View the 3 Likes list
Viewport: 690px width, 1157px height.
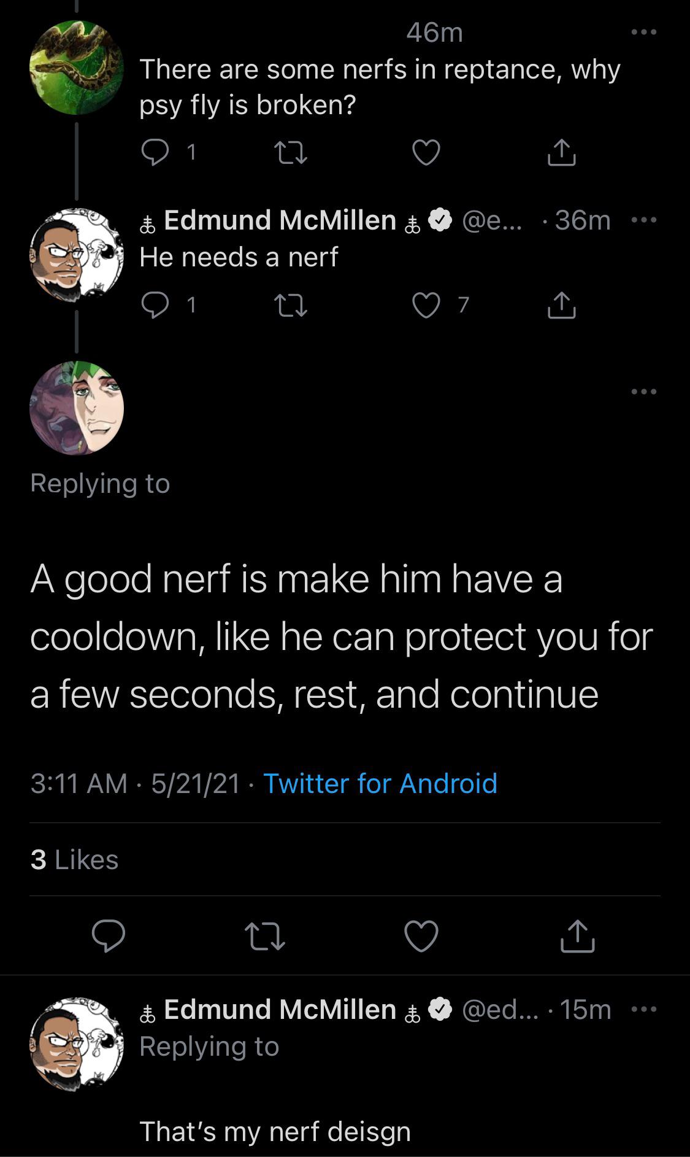[x=74, y=859]
